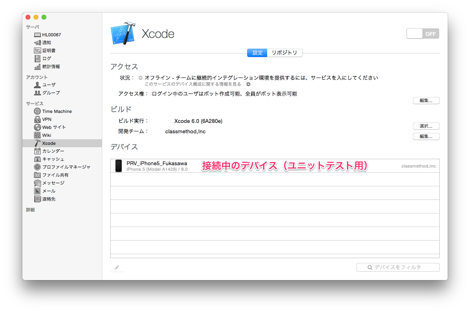Click arrow link for device configuration info
This screenshot has height=312, width=470.
click(248, 85)
